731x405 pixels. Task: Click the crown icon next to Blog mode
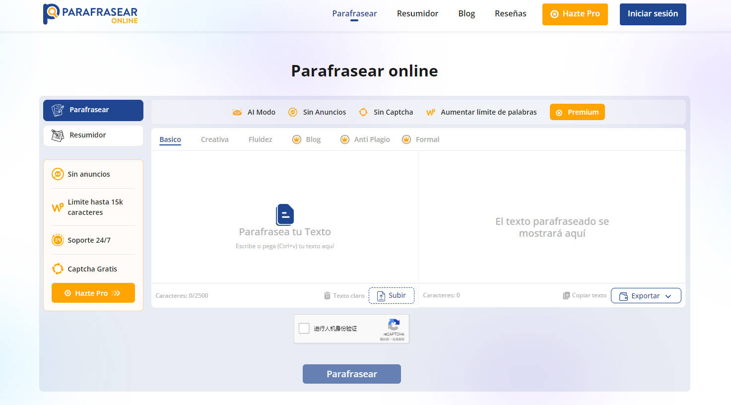297,139
